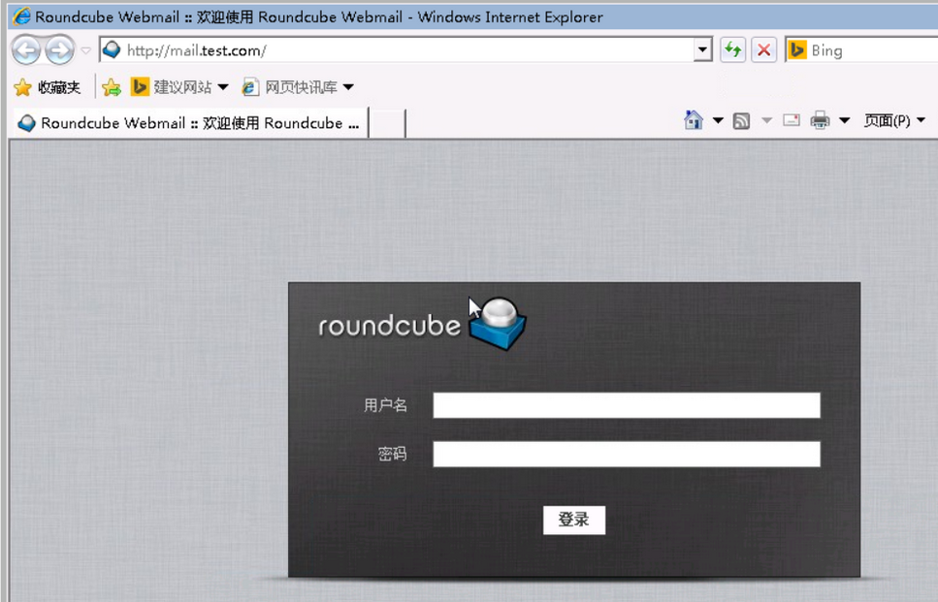The image size is (938, 602).
Task: Go forward with the Forward arrow button
Action: tap(60, 50)
